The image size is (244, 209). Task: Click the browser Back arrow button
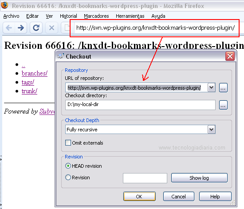(9, 28)
